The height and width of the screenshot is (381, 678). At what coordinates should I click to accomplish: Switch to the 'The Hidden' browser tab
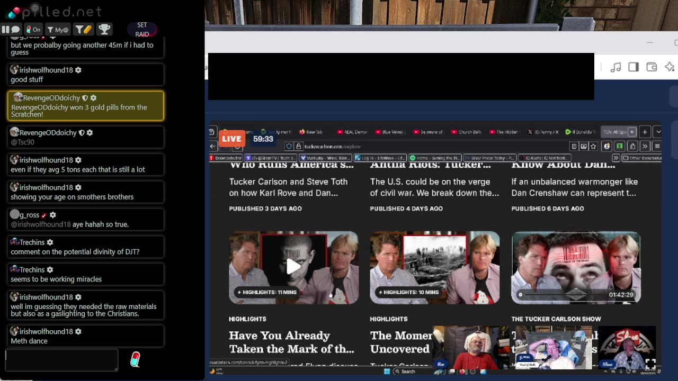pyautogui.click(x=504, y=132)
